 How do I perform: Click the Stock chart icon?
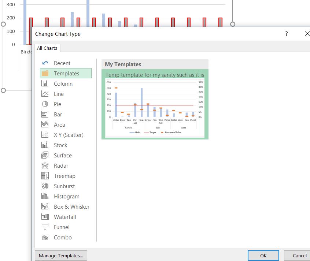click(45, 145)
